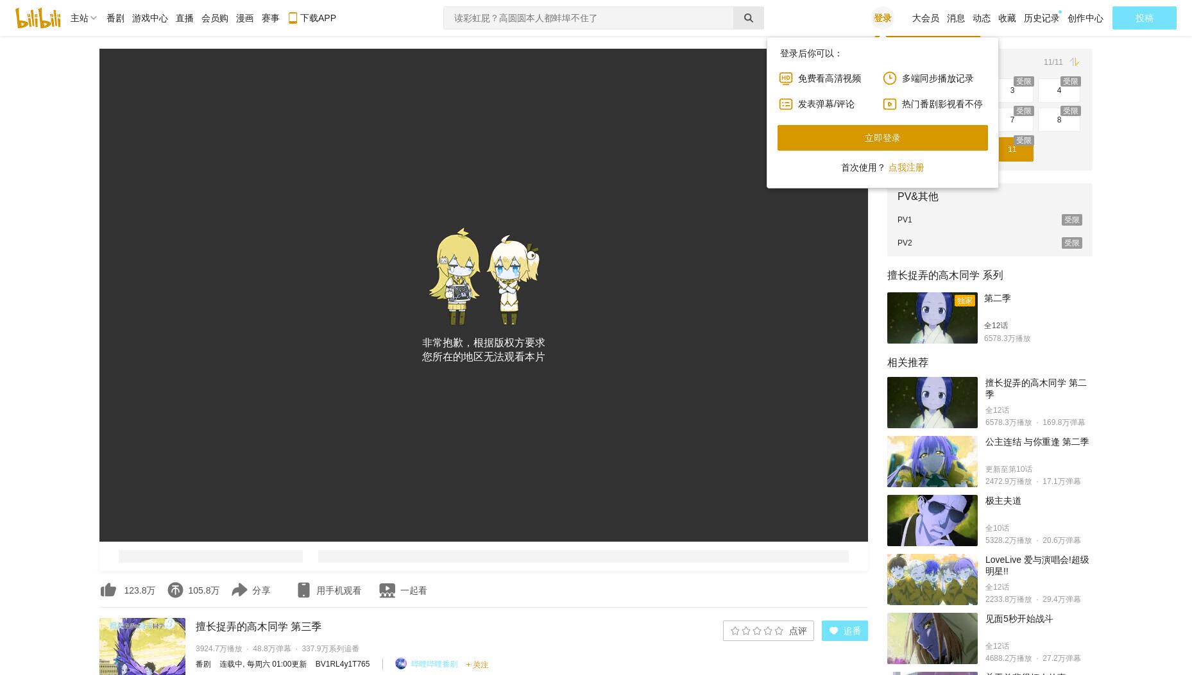Click the coin icon beside 105.8万

coord(175,590)
